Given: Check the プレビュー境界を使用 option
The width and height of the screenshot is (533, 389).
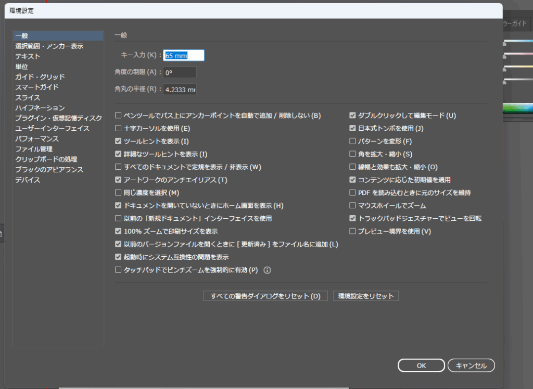Looking at the screenshot, I should pyautogui.click(x=353, y=231).
